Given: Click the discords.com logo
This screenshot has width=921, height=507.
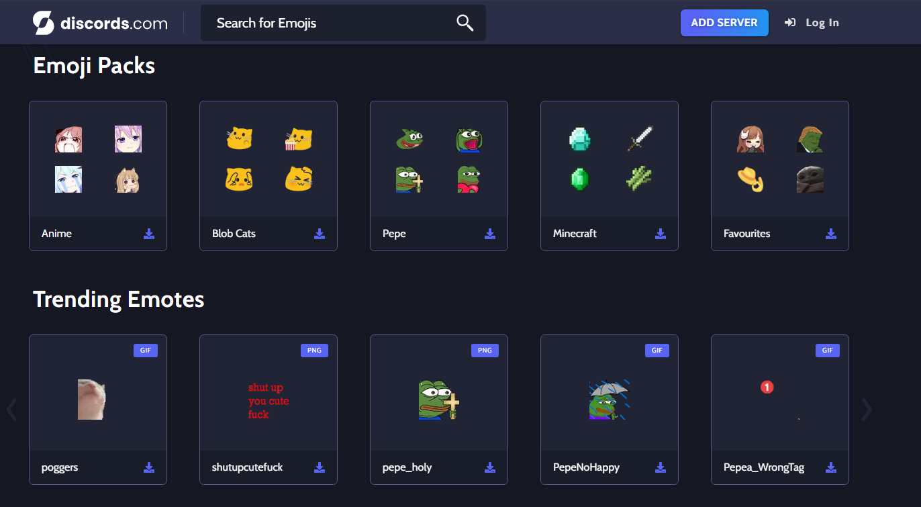Looking at the screenshot, I should click(x=100, y=23).
